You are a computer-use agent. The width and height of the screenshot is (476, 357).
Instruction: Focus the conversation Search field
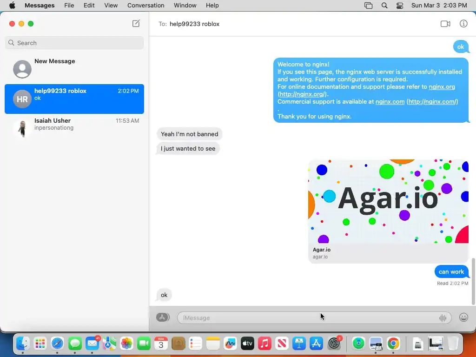74,43
